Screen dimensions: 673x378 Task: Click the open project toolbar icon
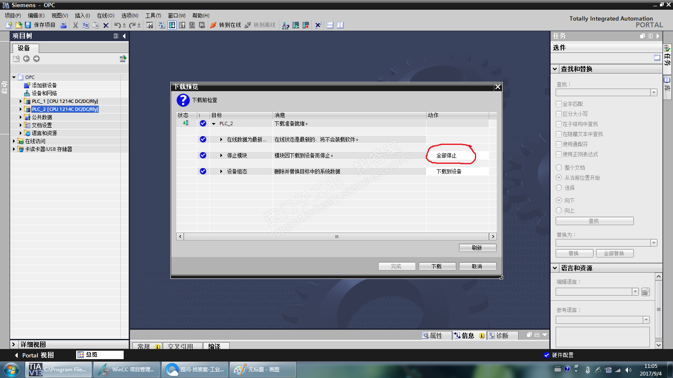(x=19, y=25)
